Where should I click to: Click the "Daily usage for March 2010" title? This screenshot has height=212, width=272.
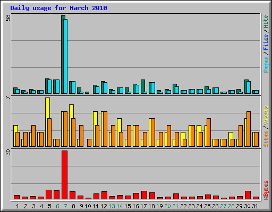(x=58, y=8)
